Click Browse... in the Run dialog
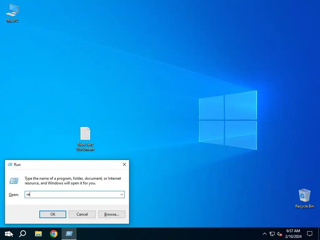320x240 pixels. click(112, 214)
